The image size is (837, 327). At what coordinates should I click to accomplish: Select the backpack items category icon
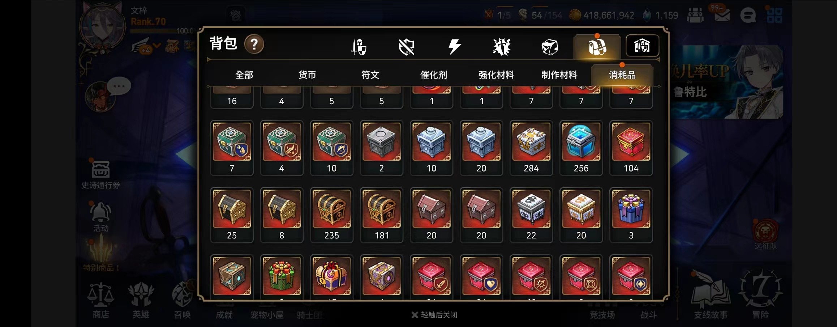pos(597,47)
